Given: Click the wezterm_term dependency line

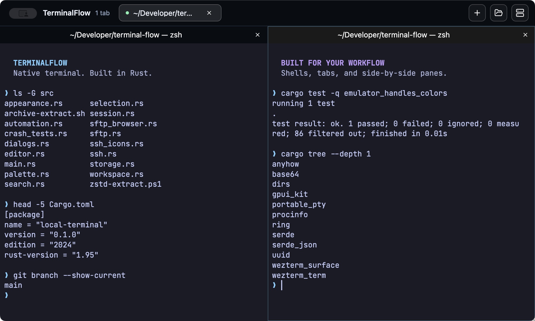Looking at the screenshot, I should [x=299, y=275].
